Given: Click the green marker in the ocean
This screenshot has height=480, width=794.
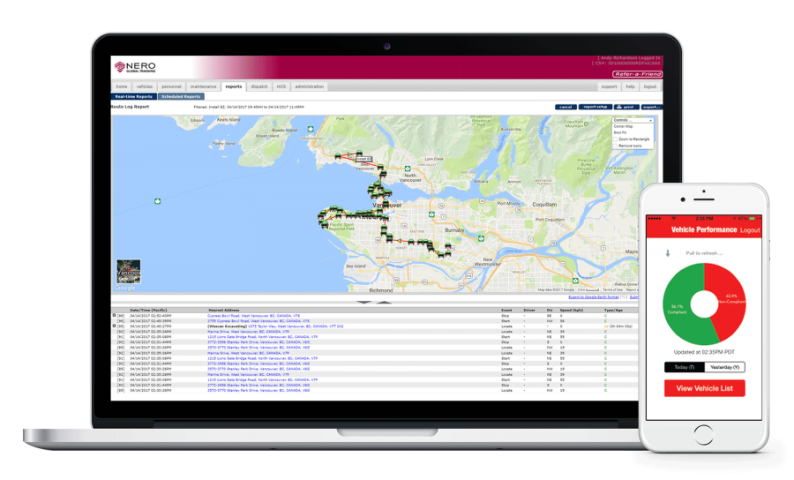Looking at the screenshot, I should (x=157, y=200).
